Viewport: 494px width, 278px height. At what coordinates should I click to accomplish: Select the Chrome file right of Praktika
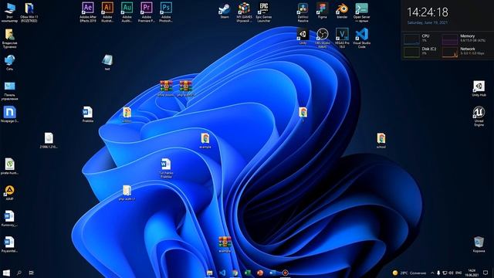(127, 114)
